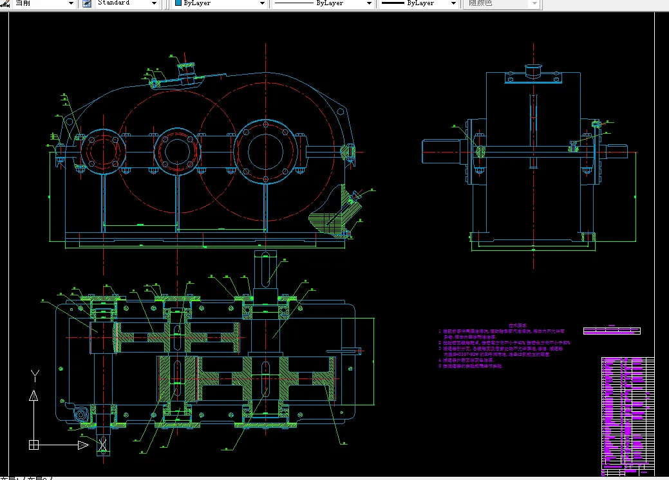
Task: Click the UCS origin icon with Y axis
Action: click(58, 410)
